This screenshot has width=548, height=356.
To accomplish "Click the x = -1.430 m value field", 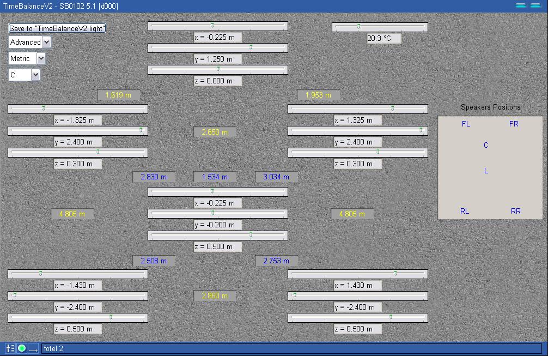I will [x=77, y=285].
